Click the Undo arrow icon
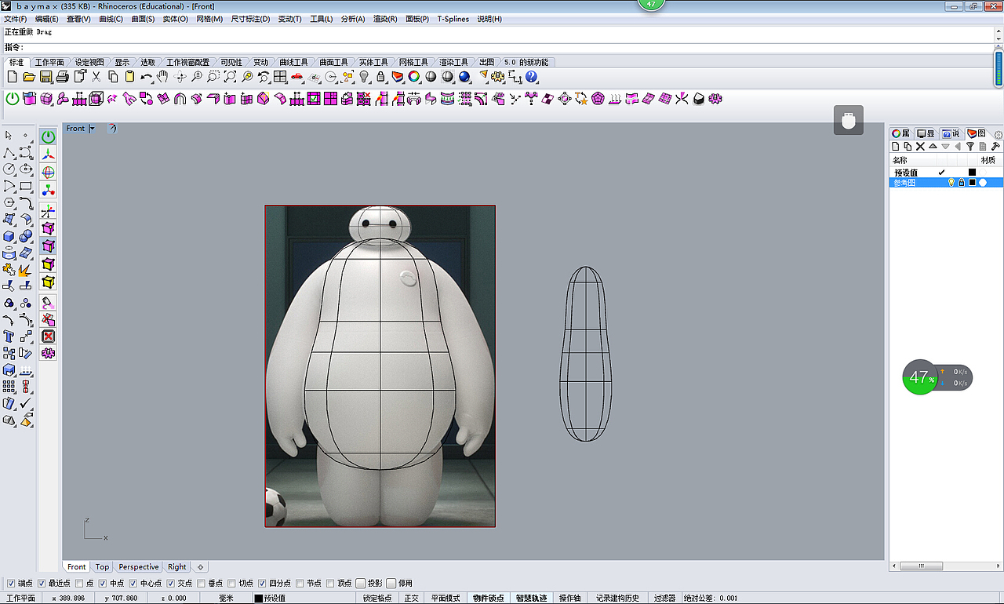Image resolution: width=1004 pixels, height=604 pixels. (147, 77)
